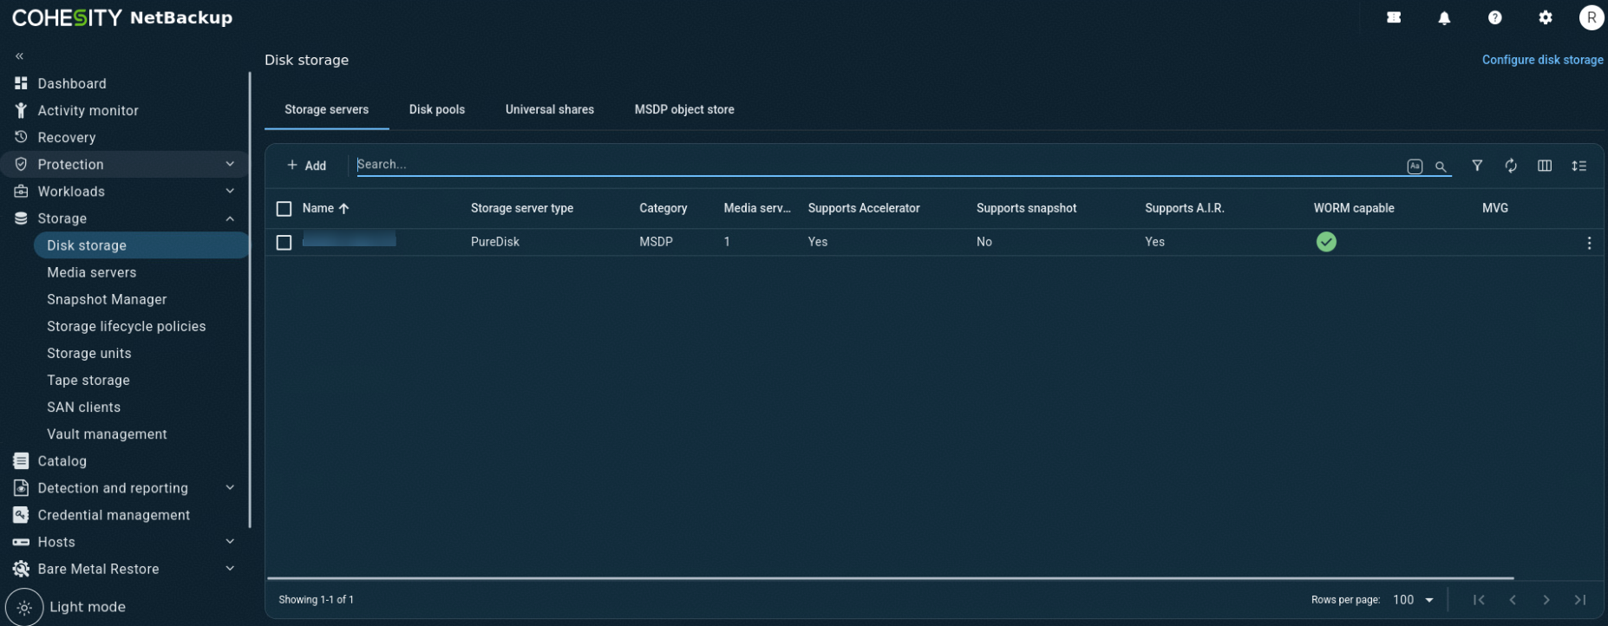This screenshot has height=626, width=1608.
Task: Go to previous page arrow
Action: (1513, 600)
